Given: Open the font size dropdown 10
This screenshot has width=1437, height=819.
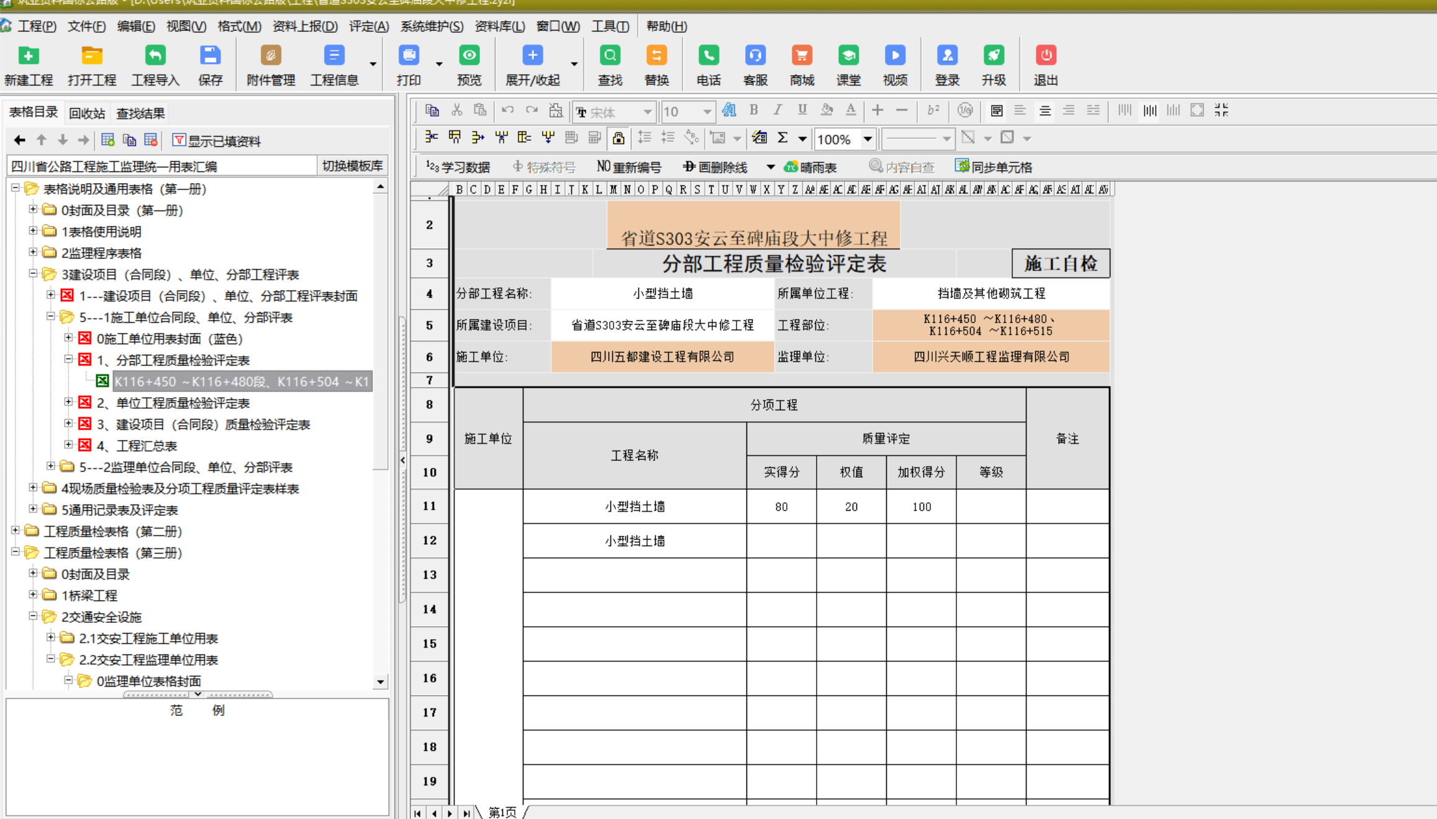Looking at the screenshot, I should (707, 112).
